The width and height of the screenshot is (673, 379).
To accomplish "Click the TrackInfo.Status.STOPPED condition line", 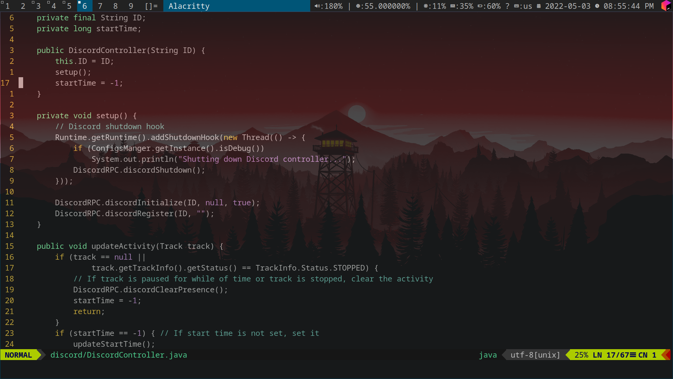I will [x=235, y=268].
